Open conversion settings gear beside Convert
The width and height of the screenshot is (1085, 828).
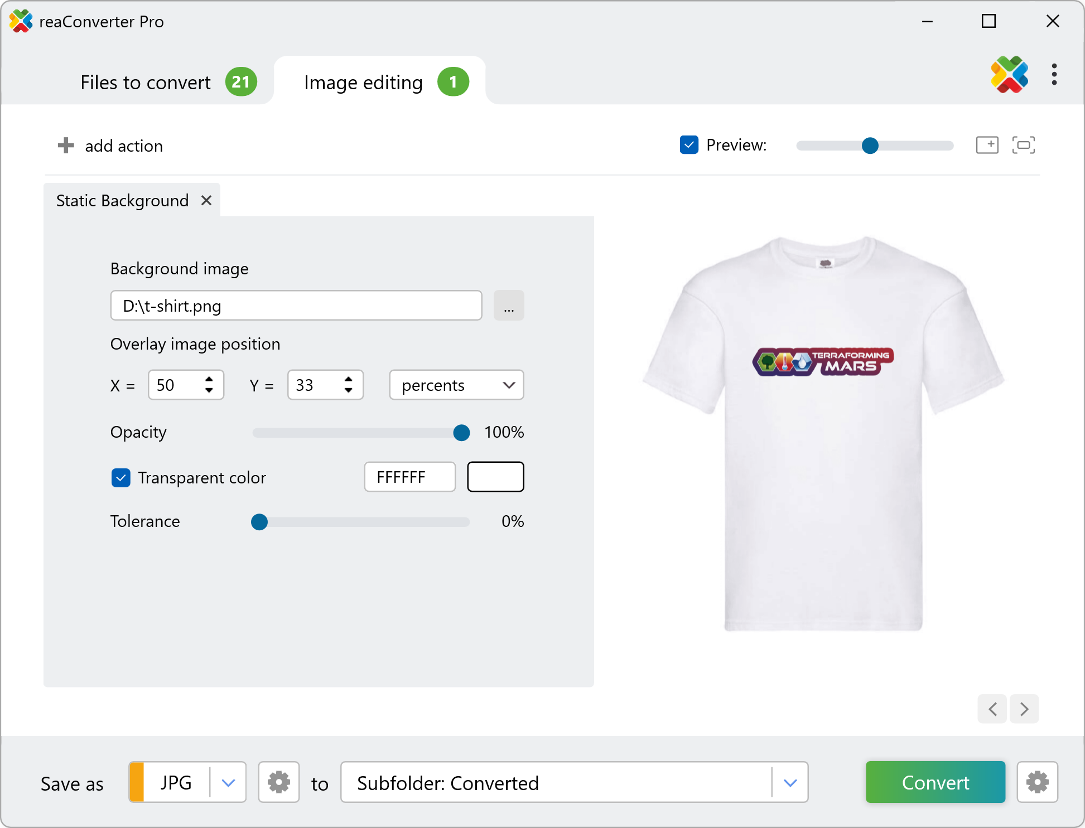click(x=1037, y=782)
